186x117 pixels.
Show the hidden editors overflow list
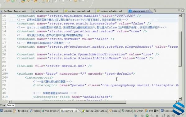155,11
